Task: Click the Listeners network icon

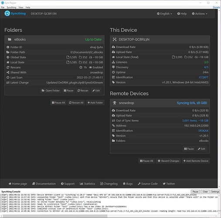Action: (x=113, y=62)
